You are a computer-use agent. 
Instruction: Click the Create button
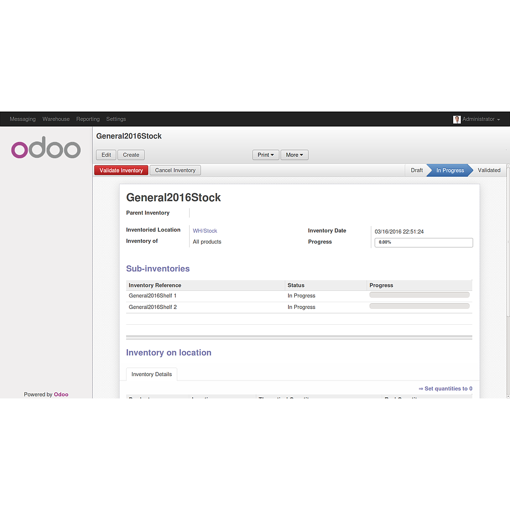[x=131, y=155]
